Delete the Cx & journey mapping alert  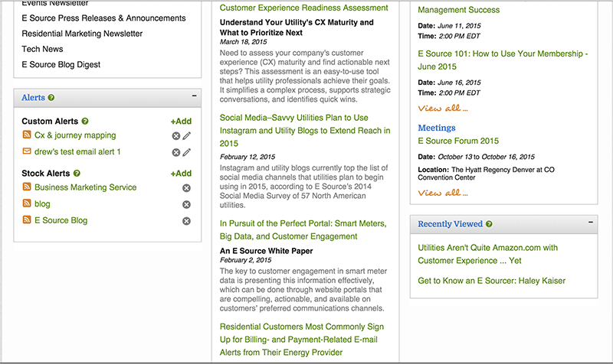click(176, 136)
